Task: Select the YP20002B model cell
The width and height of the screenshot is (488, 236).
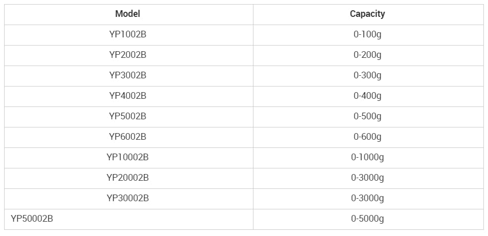Action: point(128,178)
